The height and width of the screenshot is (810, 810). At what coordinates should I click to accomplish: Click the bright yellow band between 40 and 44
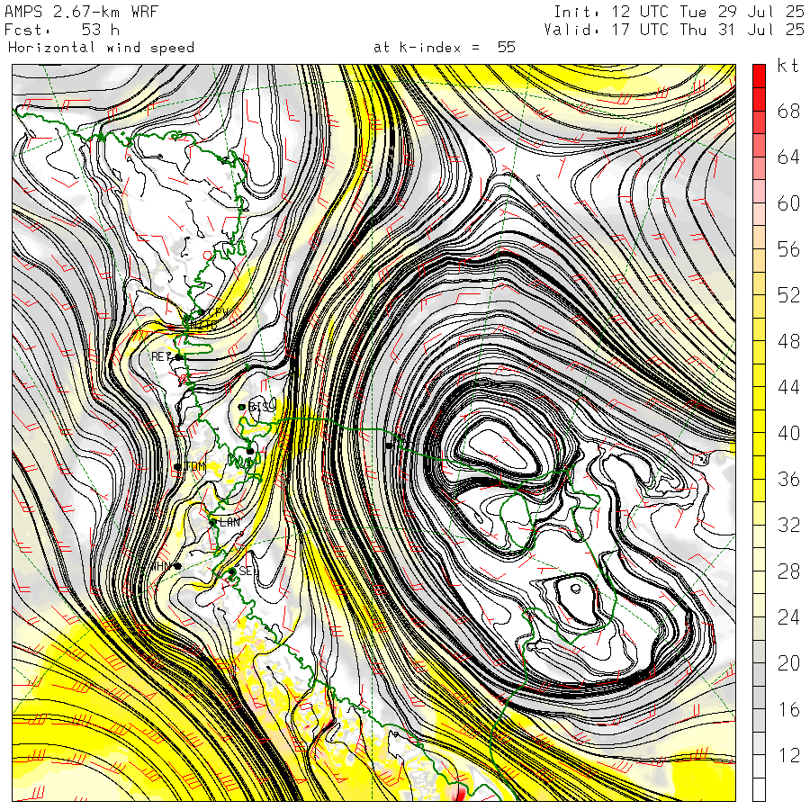point(759,421)
